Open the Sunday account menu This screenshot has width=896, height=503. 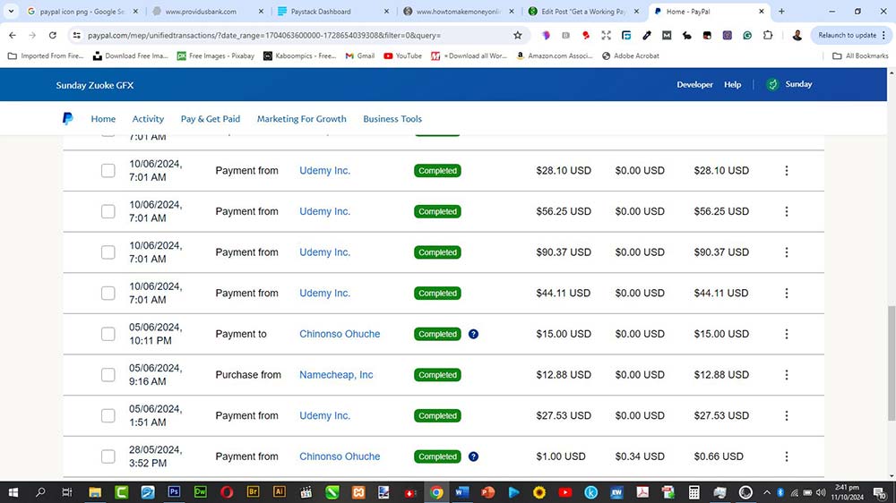pos(789,84)
